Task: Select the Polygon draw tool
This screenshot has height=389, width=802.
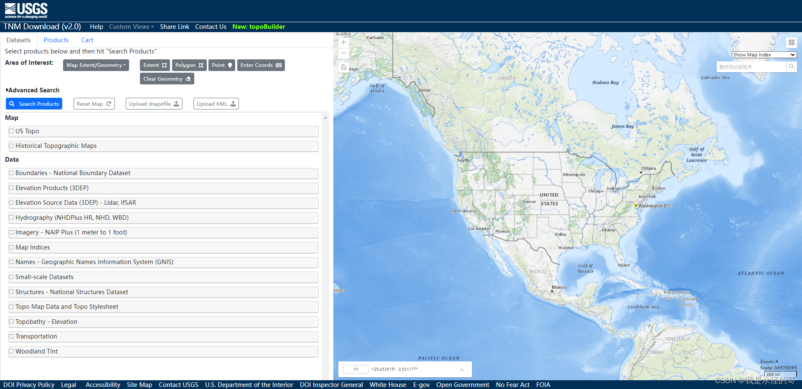Action: pyautogui.click(x=189, y=65)
